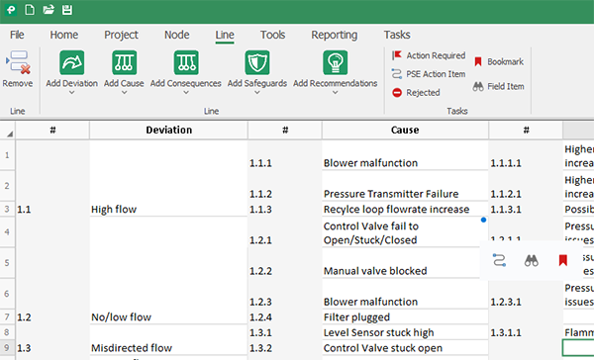This screenshot has height=360, width=594.
Task: Select cause 'Pressure Transmitter Failure'
Action: 405,186
